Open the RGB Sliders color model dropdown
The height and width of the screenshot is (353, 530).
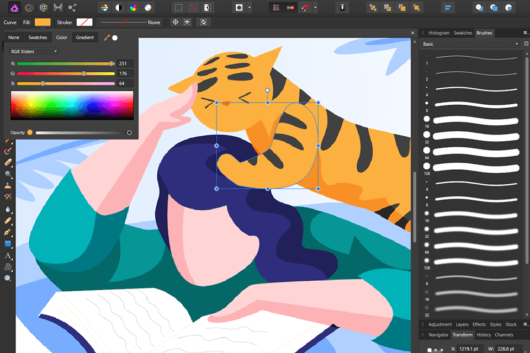34,51
